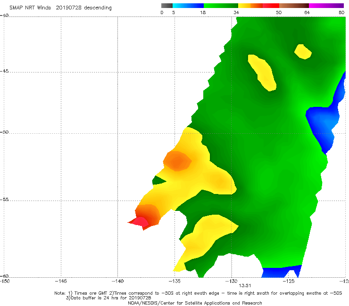Click the color bar label '50'
The width and height of the screenshot is (349, 306).
coord(279,12)
